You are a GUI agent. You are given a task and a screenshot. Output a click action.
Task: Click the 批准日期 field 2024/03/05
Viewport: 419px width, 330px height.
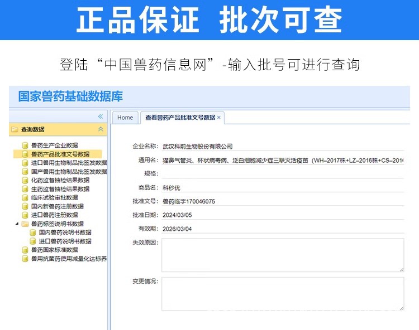[283, 215]
